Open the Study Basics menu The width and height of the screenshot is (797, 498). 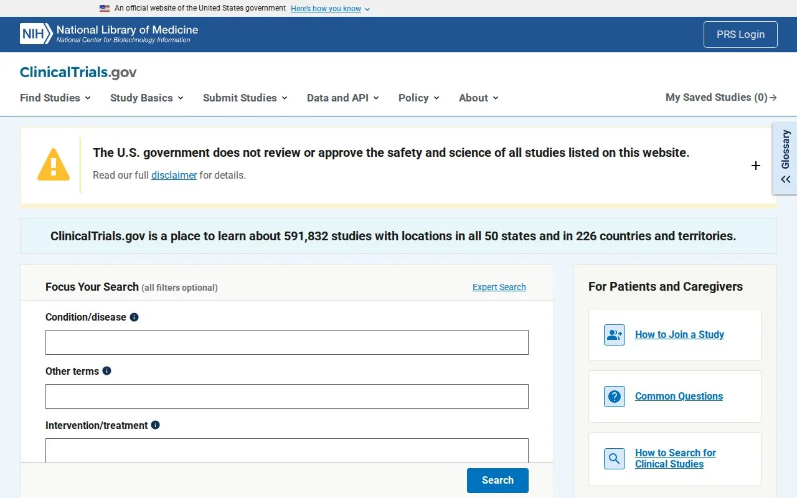147,98
